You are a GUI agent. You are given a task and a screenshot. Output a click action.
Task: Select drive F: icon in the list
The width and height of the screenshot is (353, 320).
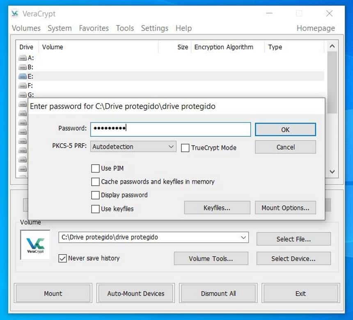pyautogui.click(x=23, y=85)
